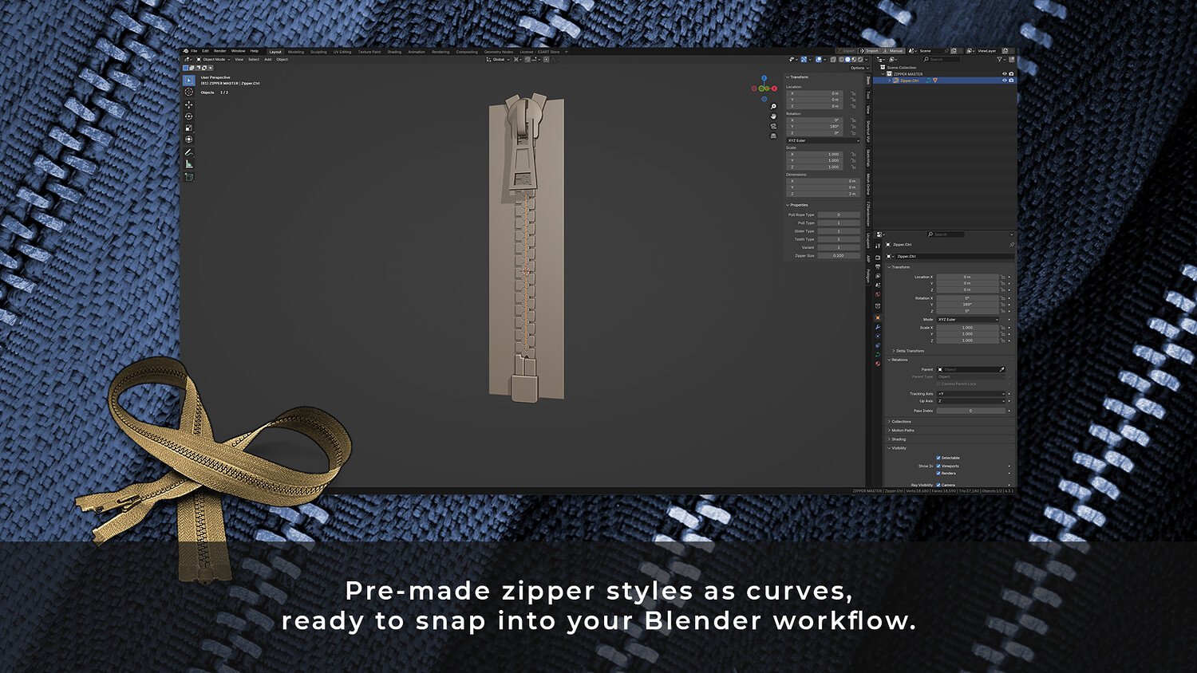
Task: Hide Zipper.Ctrl using its eye toggle
Action: click(x=1004, y=81)
